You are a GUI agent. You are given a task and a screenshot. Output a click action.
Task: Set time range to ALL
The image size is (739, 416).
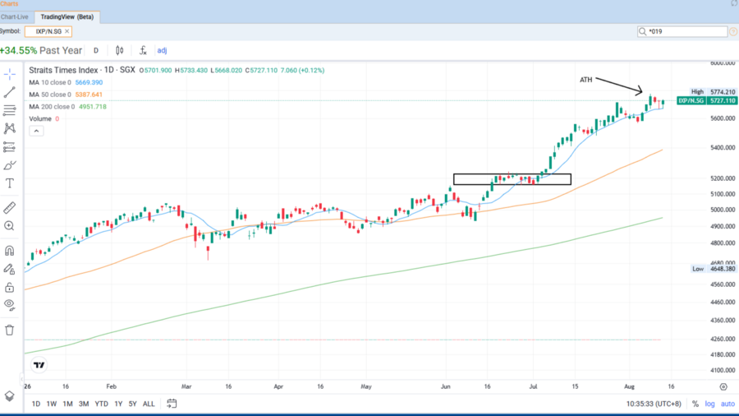pyautogui.click(x=149, y=404)
